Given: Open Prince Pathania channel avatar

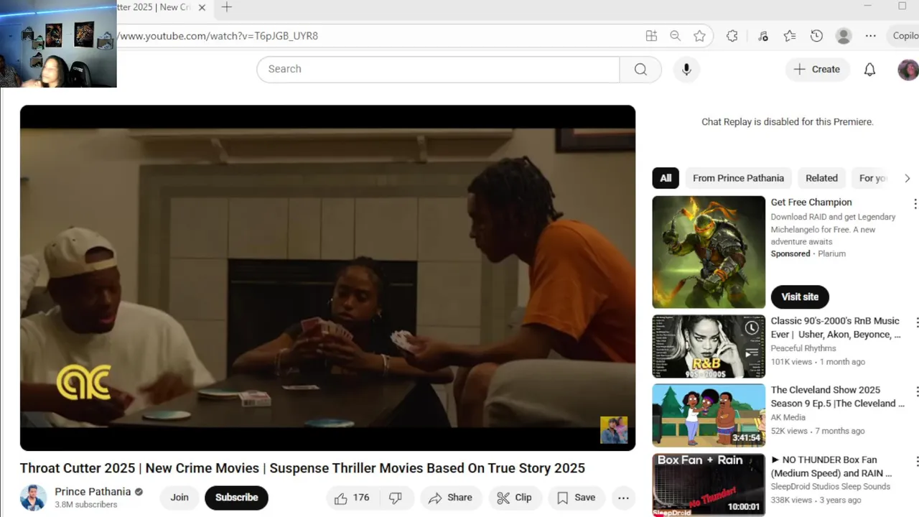Looking at the screenshot, I should coord(33,498).
